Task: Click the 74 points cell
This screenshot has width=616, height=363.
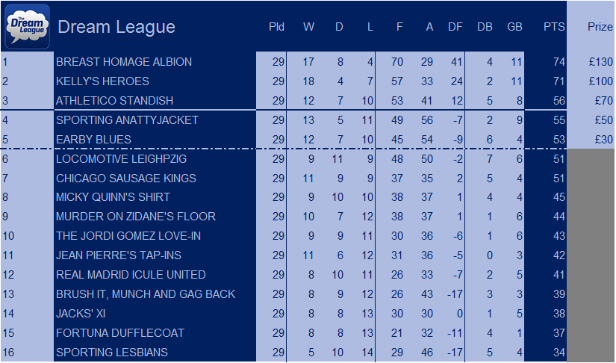Action: pos(546,62)
